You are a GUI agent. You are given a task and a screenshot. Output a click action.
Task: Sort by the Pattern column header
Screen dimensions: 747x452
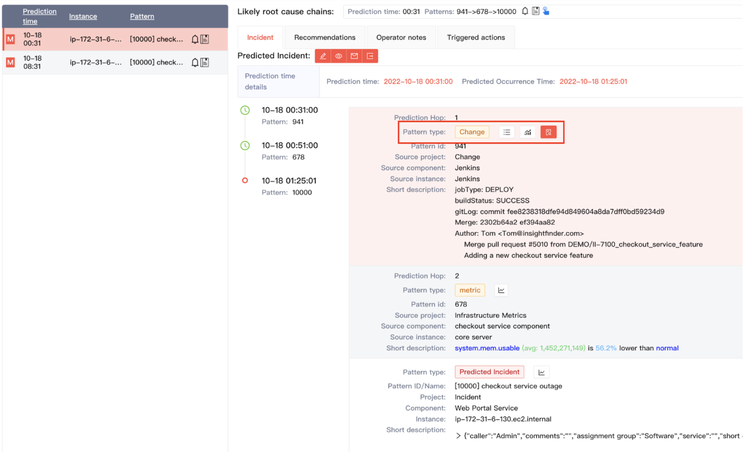142,16
